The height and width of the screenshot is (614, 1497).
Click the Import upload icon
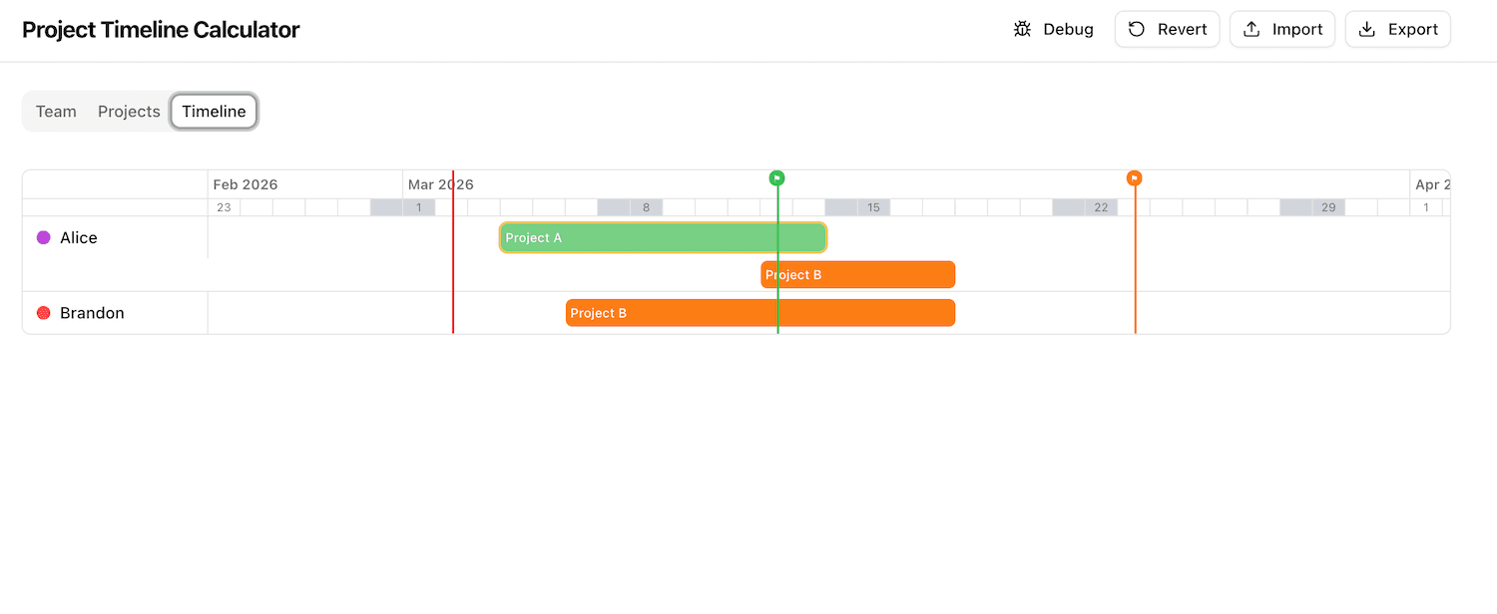(1251, 29)
